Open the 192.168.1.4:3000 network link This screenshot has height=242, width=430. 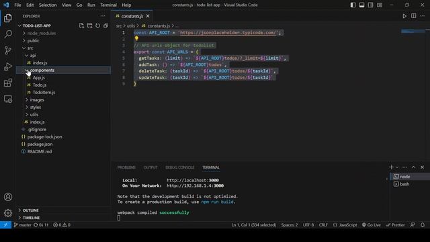point(195,186)
